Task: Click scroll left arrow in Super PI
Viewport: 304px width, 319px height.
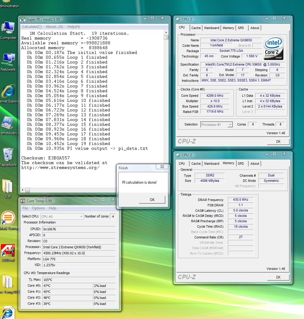Action: 22,190
